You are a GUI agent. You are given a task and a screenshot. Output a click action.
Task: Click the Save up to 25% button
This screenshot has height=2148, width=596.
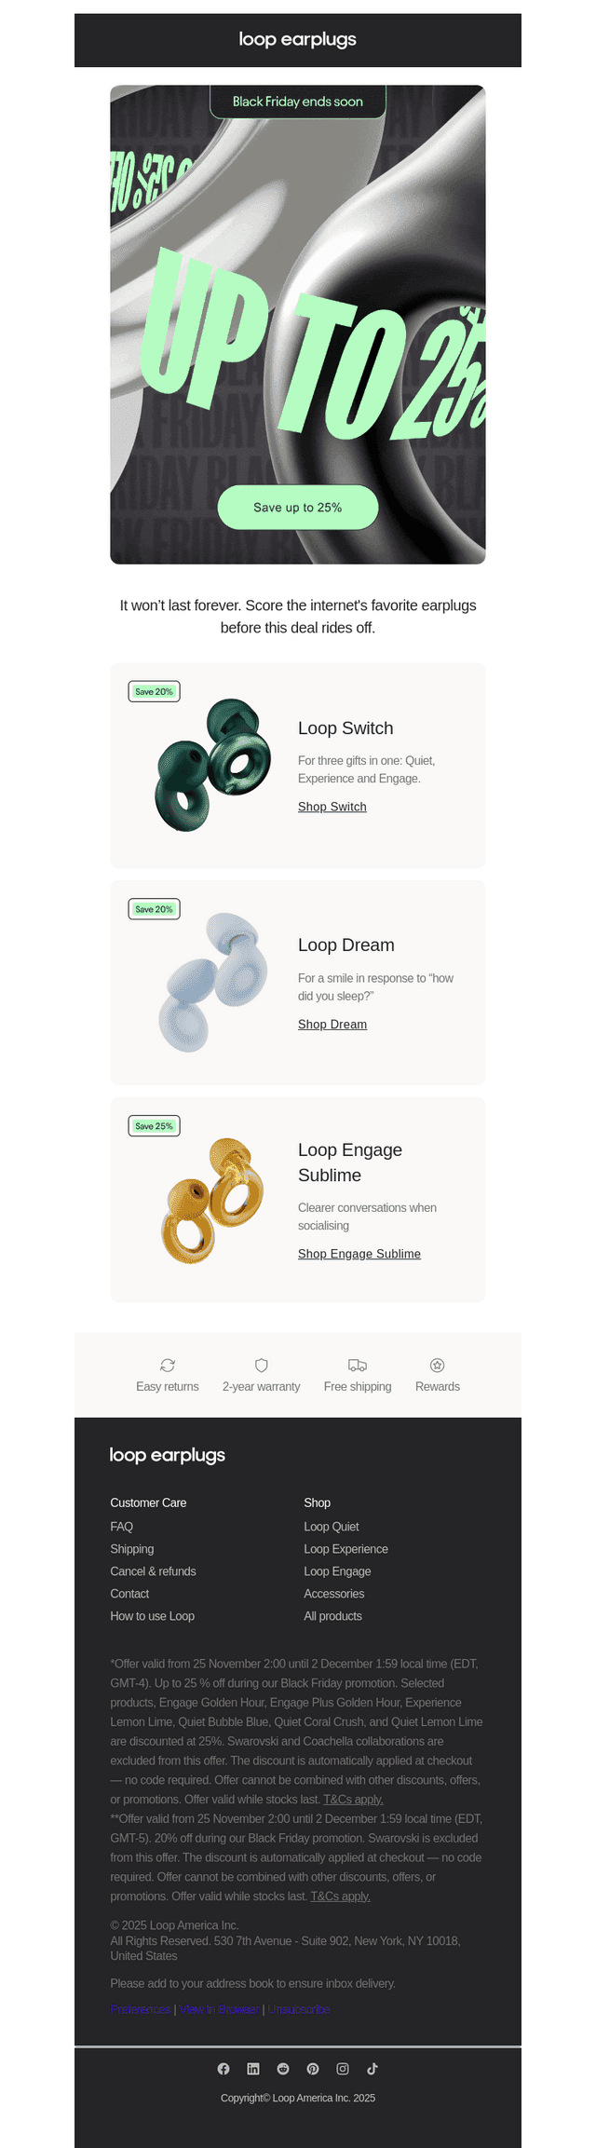[x=298, y=508]
